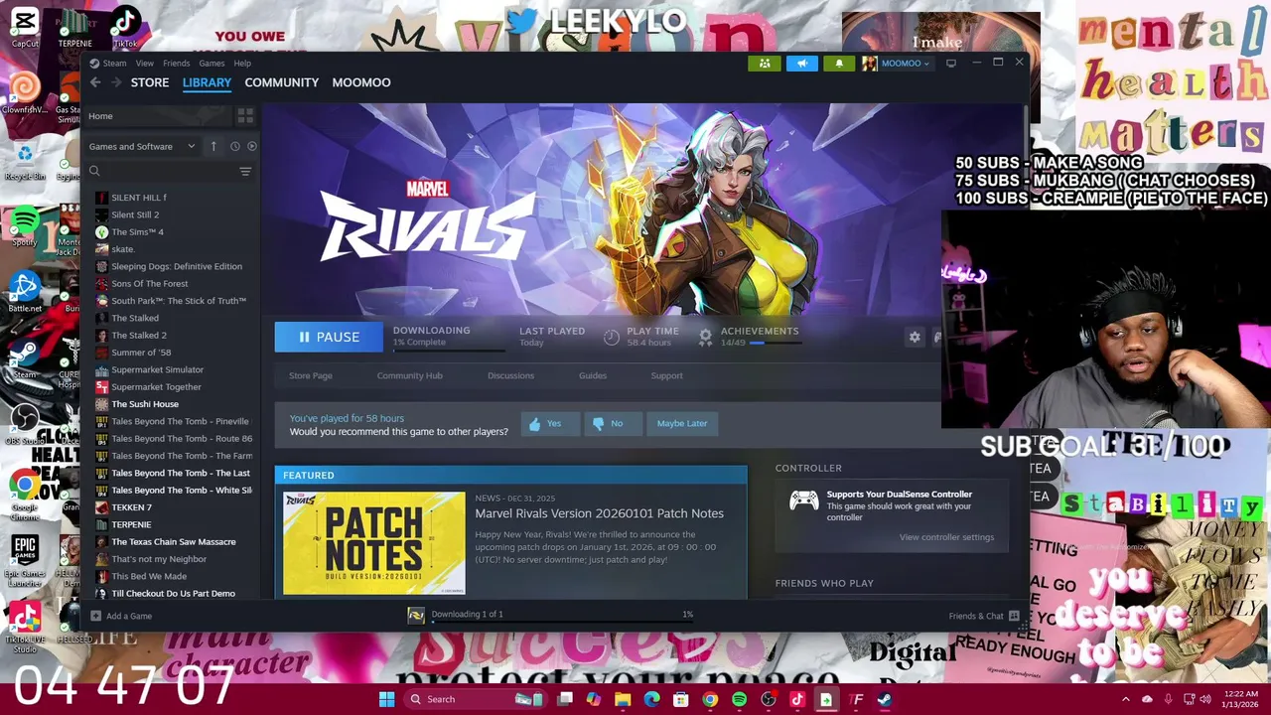Show recent games via clock icon

click(x=235, y=146)
